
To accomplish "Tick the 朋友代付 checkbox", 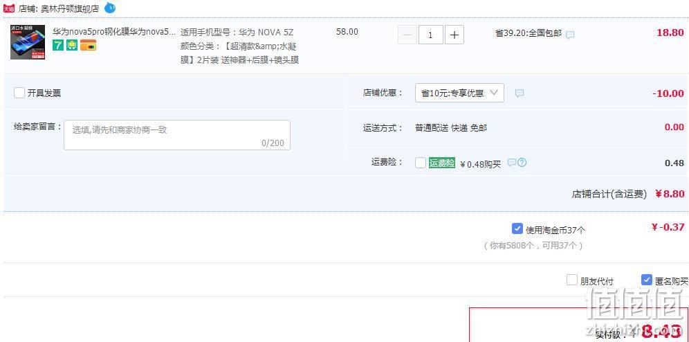I will coord(571,280).
